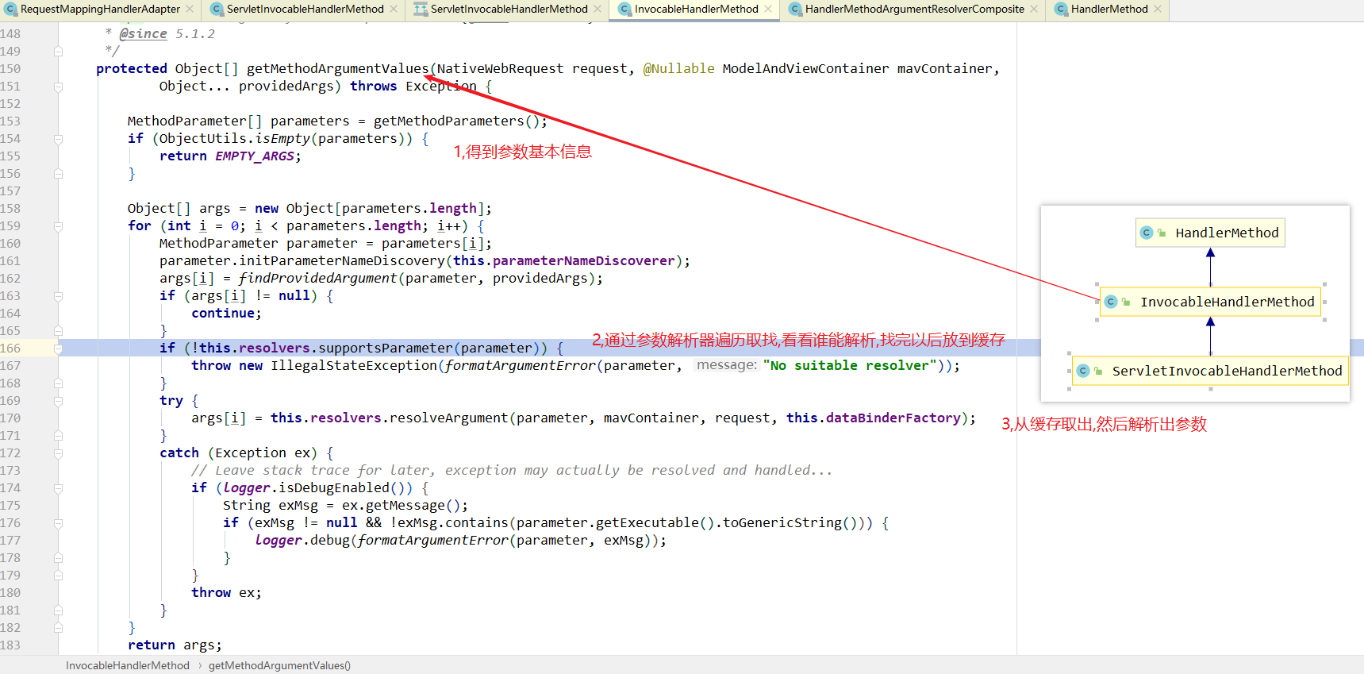Click getMethodArgumentValues method name
The height and width of the screenshot is (674, 1364).
click(x=337, y=68)
